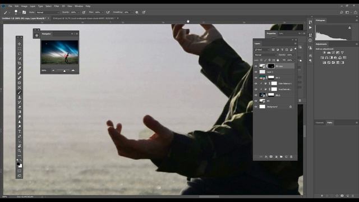Add Brightness/Contrast adjustment
359x202 pixels.
324,53
